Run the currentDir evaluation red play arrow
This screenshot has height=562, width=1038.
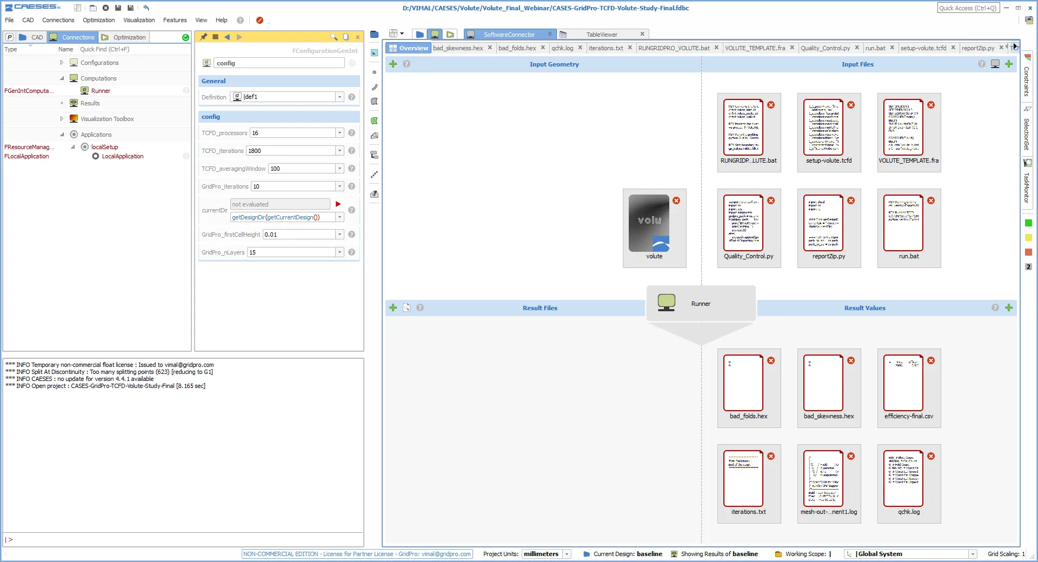pos(338,204)
